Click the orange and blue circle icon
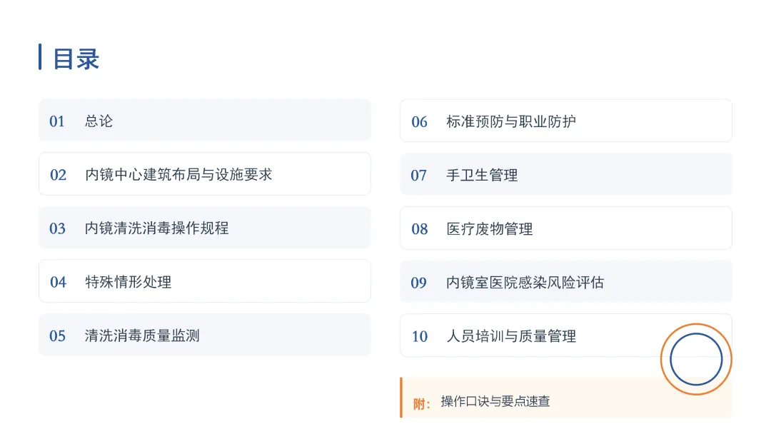Viewport: 771px width, 434px height. (x=696, y=359)
